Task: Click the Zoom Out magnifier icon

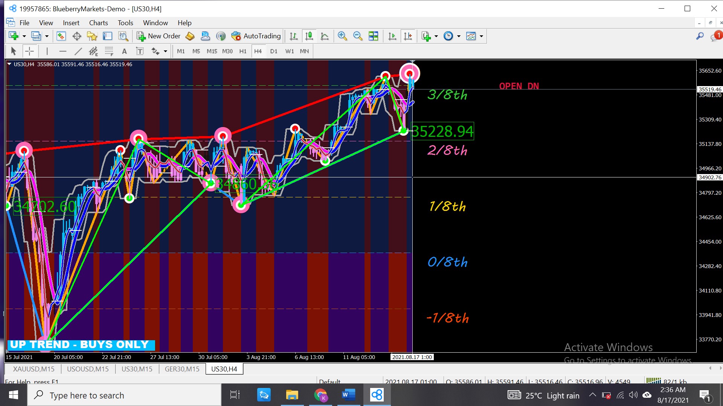Action: [358, 36]
